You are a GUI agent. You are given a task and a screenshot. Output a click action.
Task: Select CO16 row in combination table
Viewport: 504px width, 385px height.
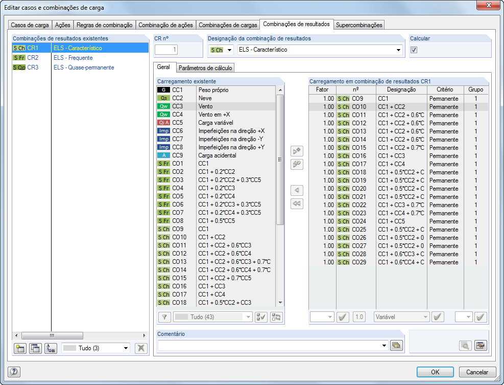(x=399, y=156)
